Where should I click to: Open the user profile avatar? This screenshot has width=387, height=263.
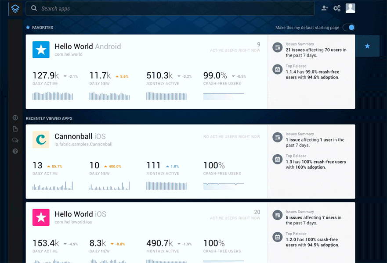[350, 8]
